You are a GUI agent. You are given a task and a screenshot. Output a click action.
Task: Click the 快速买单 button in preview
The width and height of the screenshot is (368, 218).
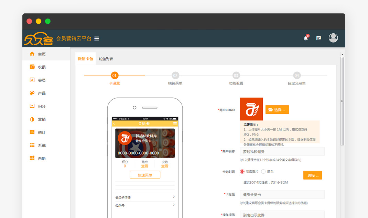pos(145,175)
